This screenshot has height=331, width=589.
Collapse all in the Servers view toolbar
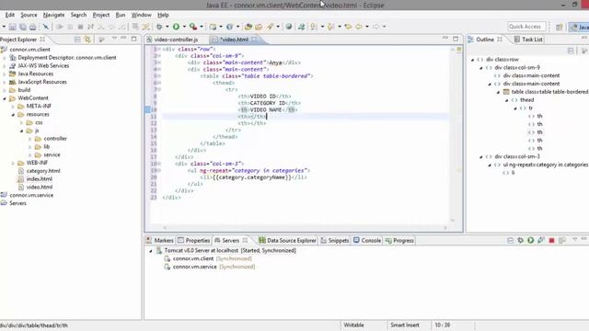click(x=510, y=240)
